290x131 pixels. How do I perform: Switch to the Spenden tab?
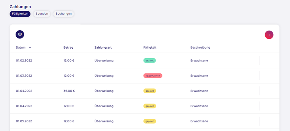pos(42,14)
